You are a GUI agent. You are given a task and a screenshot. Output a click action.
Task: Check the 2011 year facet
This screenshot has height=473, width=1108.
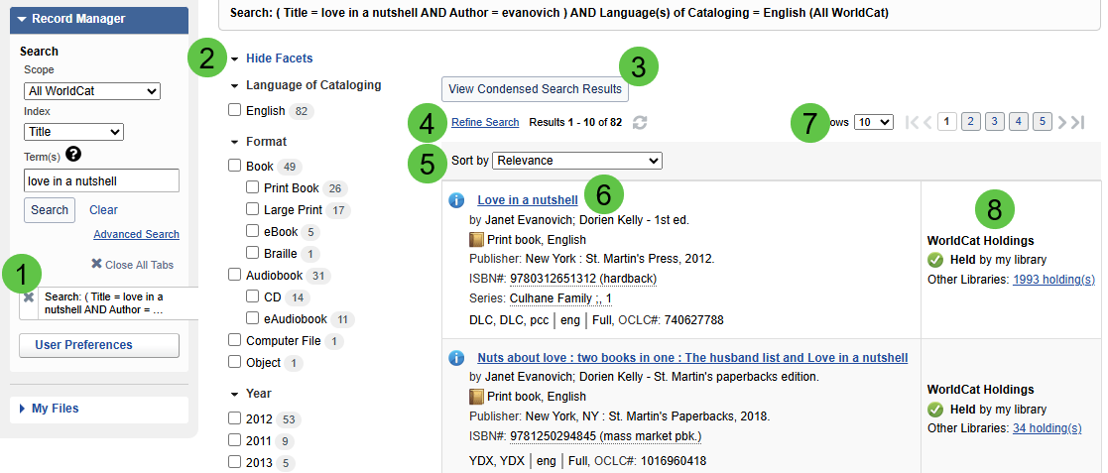pos(235,440)
